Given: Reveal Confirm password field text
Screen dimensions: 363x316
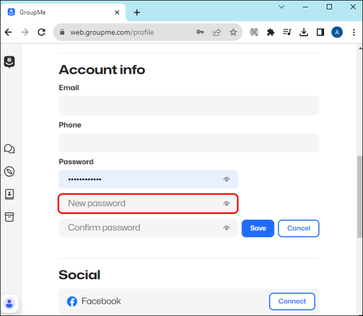Looking at the screenshot, I should click(x=226, y=228).
